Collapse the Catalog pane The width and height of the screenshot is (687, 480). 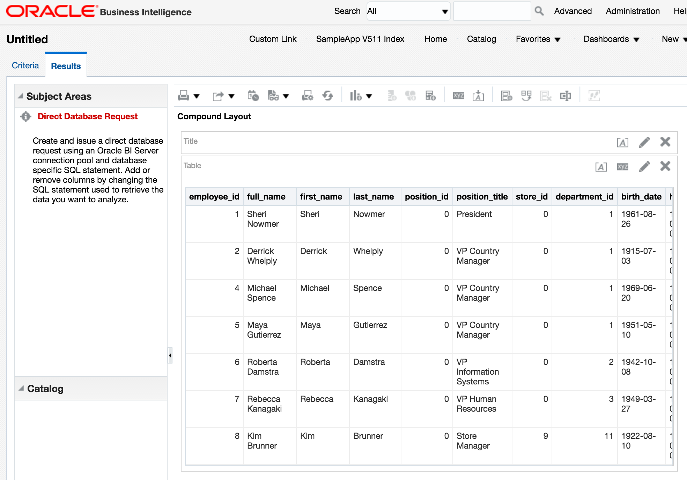(21, 388)
